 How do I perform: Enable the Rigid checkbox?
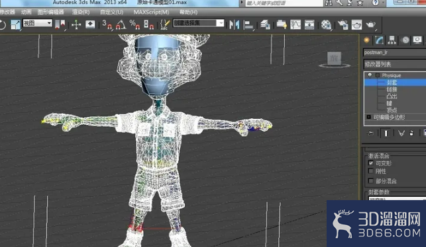[371, 171]
